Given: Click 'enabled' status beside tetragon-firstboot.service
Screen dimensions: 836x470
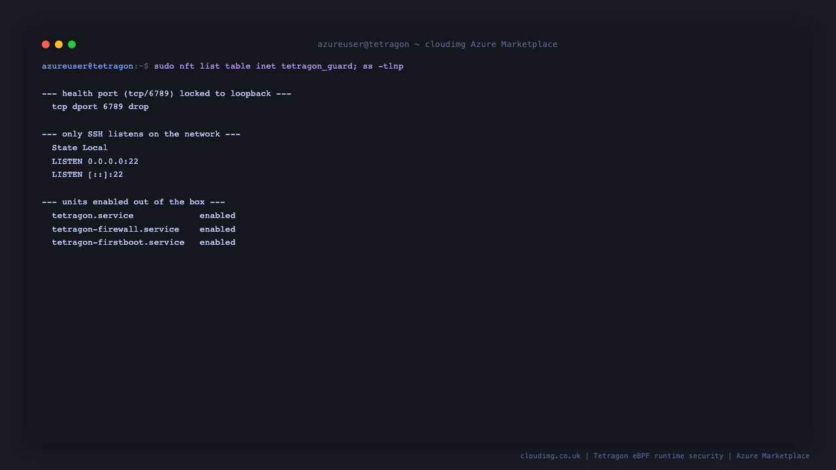Looking at the screenshot, I should [x=217, y=242].
